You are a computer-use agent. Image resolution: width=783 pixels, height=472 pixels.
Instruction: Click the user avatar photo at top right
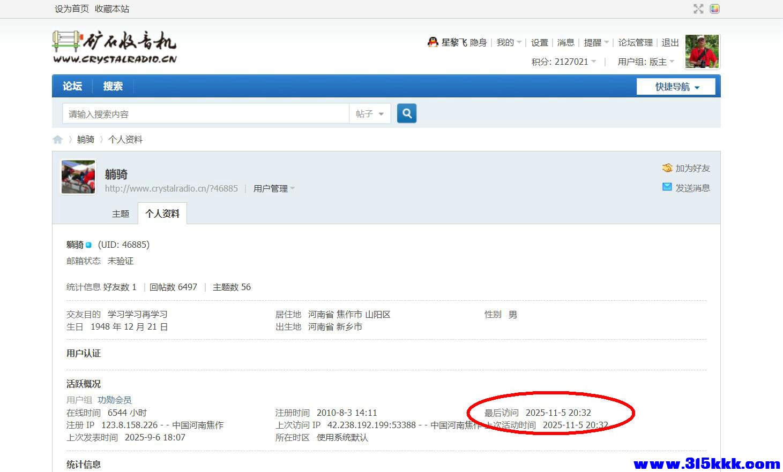coord(702,51)
